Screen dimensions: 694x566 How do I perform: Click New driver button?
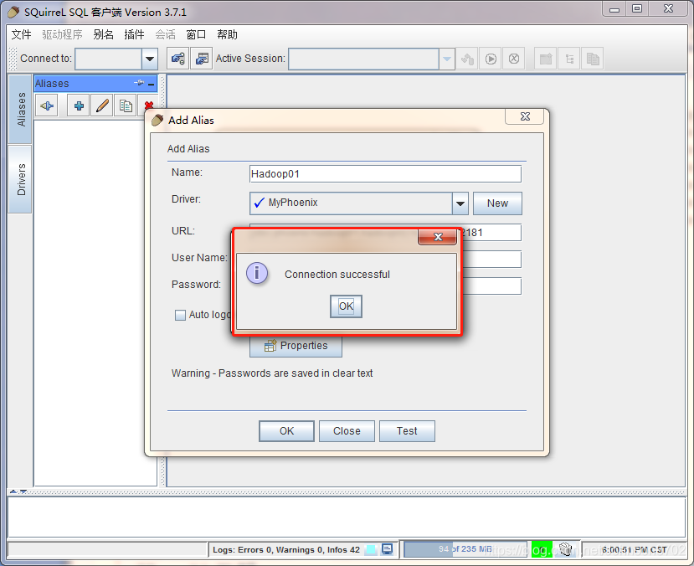(497, 203)
